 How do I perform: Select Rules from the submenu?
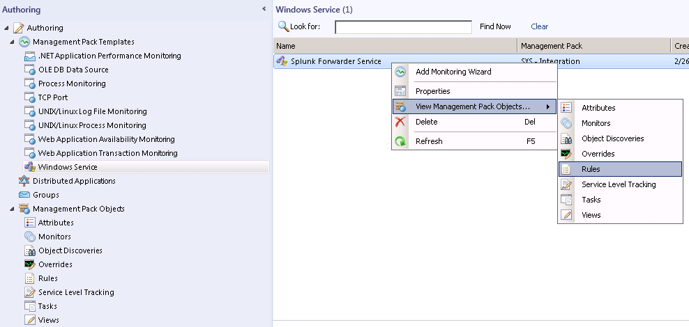(x=591, y=169)
